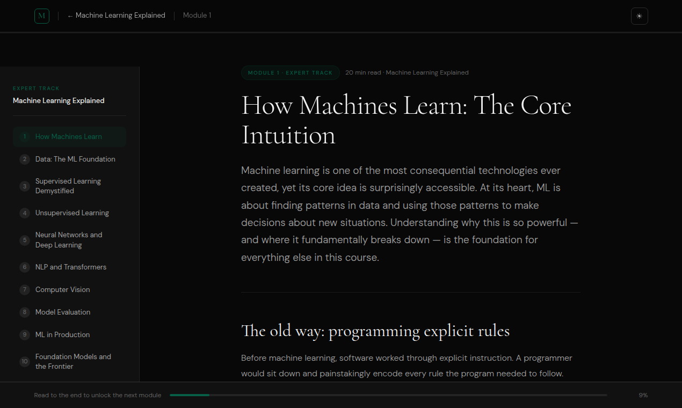Click 'Read to the end to unlock' text
This screenshot has width=682, height=408.
[98, 395]
